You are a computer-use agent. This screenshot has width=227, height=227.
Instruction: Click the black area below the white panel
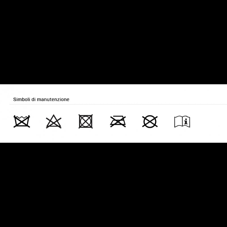113,185
